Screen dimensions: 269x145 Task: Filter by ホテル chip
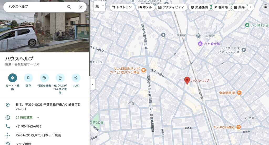145,7
